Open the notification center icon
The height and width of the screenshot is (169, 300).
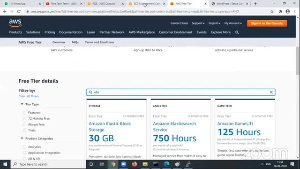pyautogui.click(x=292, y=164)
